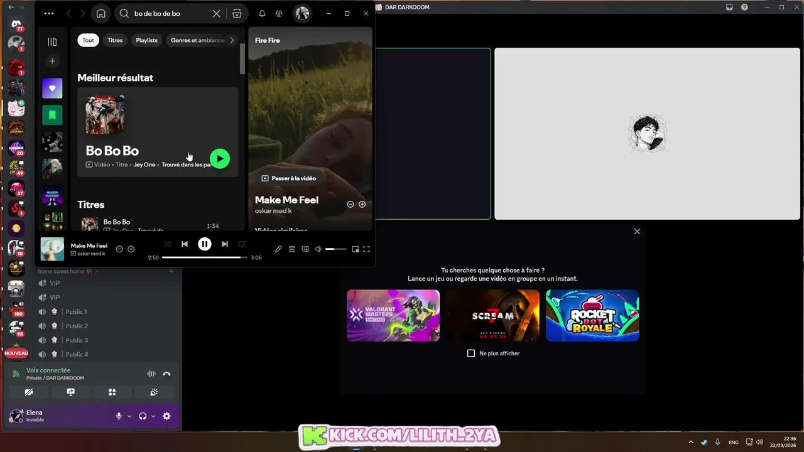Open the Valorant Masters activity card

click(x=393, y=315)
